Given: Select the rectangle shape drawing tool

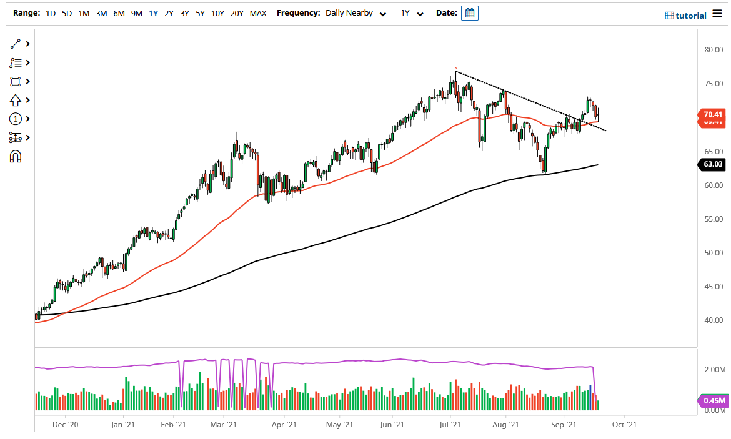Looking at the screenshot, I should (x=15, y=81).
